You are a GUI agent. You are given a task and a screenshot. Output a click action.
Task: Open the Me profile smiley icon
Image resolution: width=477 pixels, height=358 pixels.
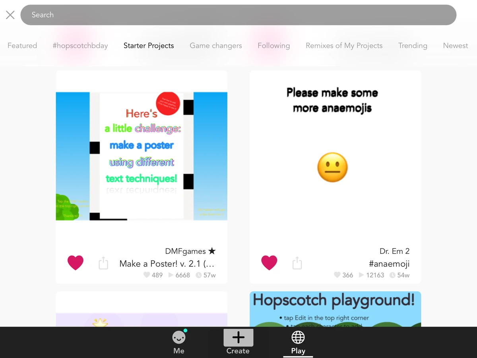(x=178, y=337)
